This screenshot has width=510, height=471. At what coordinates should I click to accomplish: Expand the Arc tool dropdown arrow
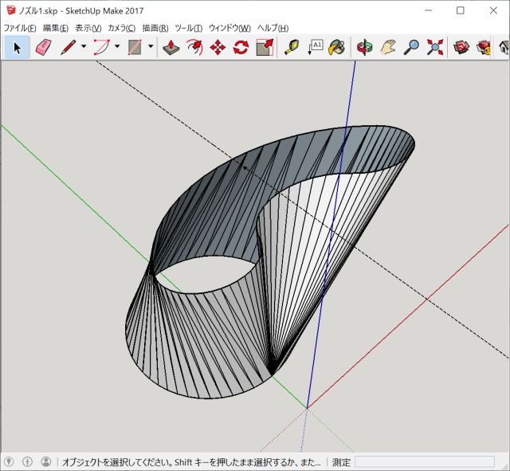tap(117, 48)
